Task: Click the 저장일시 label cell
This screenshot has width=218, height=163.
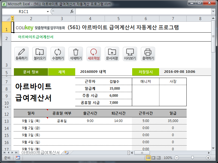Action: 146,72
